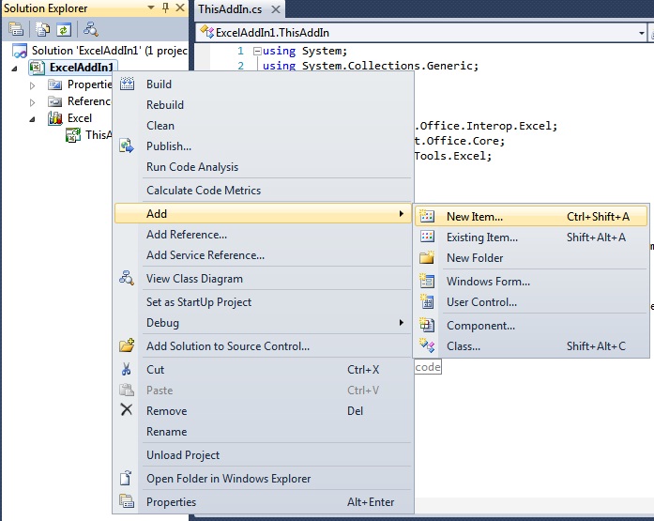654x521 pixels.
Task: Click the ThisAddIn file icon in the tree
Action: (x=73, y=135)
